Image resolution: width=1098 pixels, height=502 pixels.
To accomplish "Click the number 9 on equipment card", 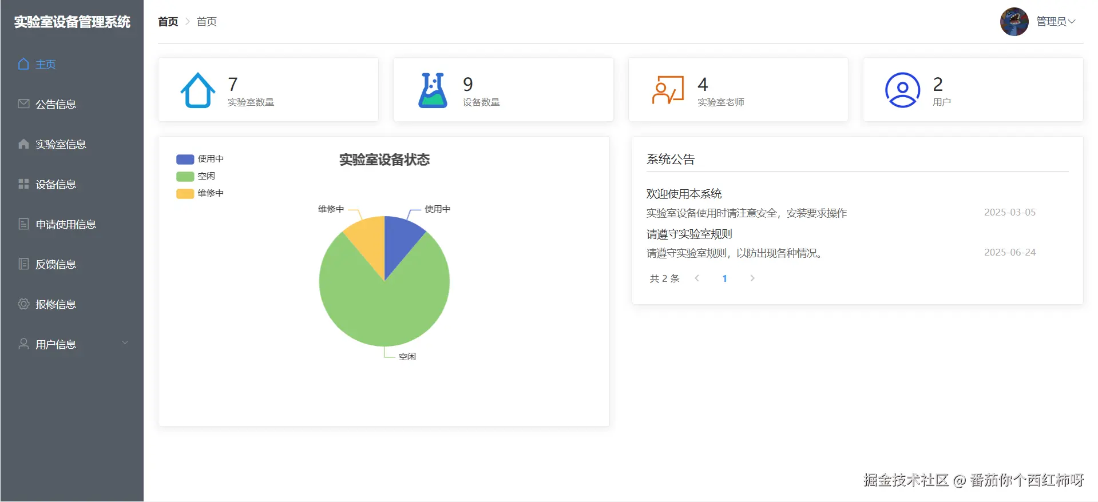I will click(467, 85).
